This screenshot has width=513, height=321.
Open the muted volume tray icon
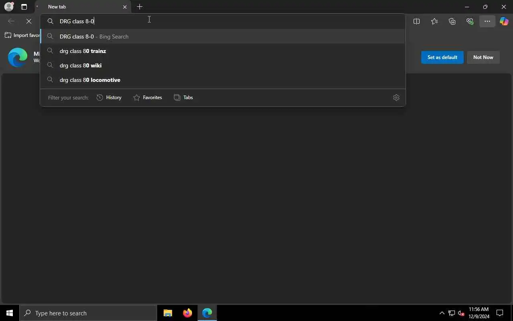(x=461, y=313)
